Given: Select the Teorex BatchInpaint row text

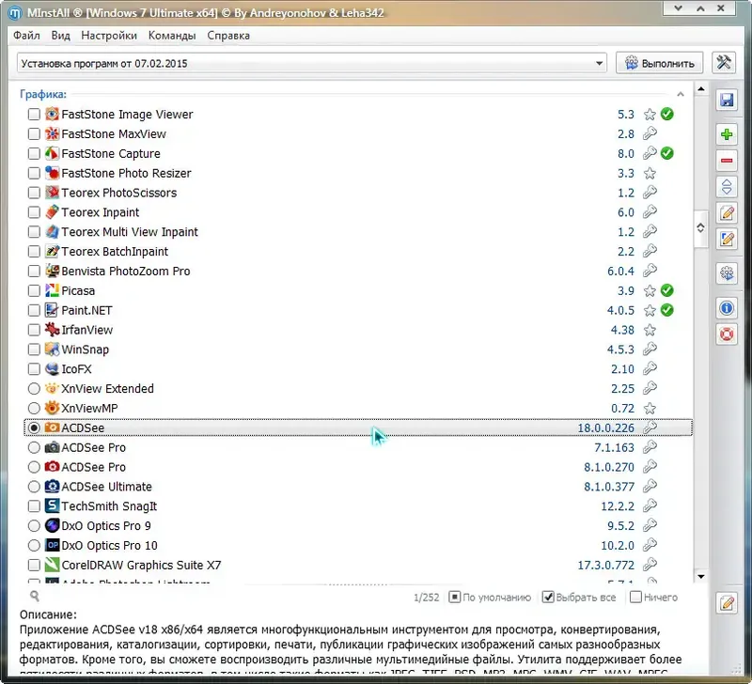Looking at the screenshot, I should [115, 252].
